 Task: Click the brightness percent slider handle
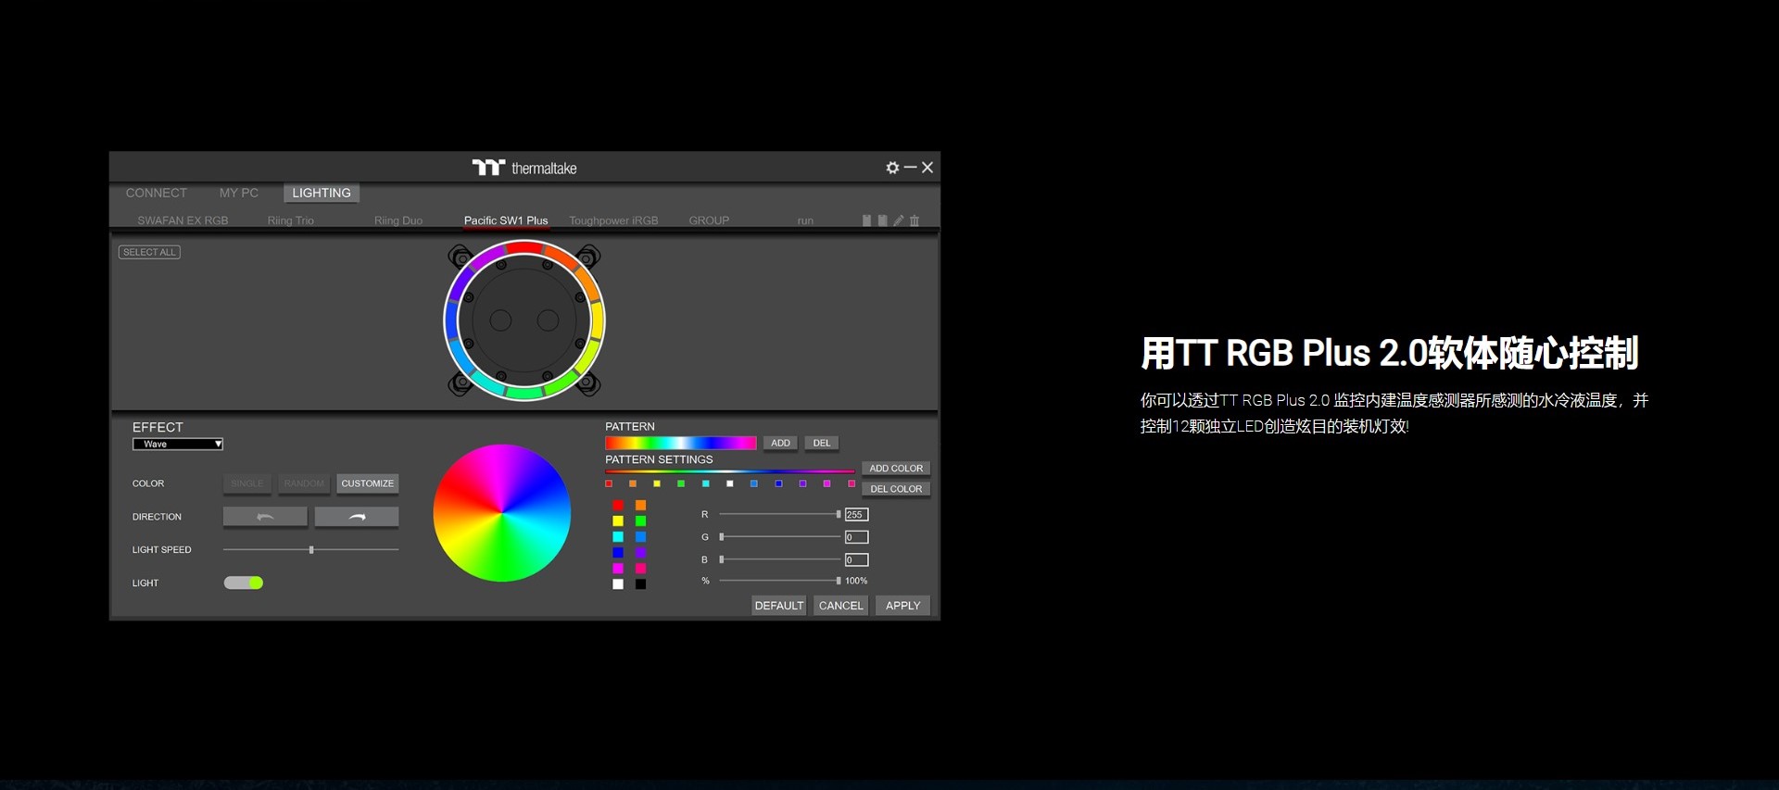click(x=839, y=581)
